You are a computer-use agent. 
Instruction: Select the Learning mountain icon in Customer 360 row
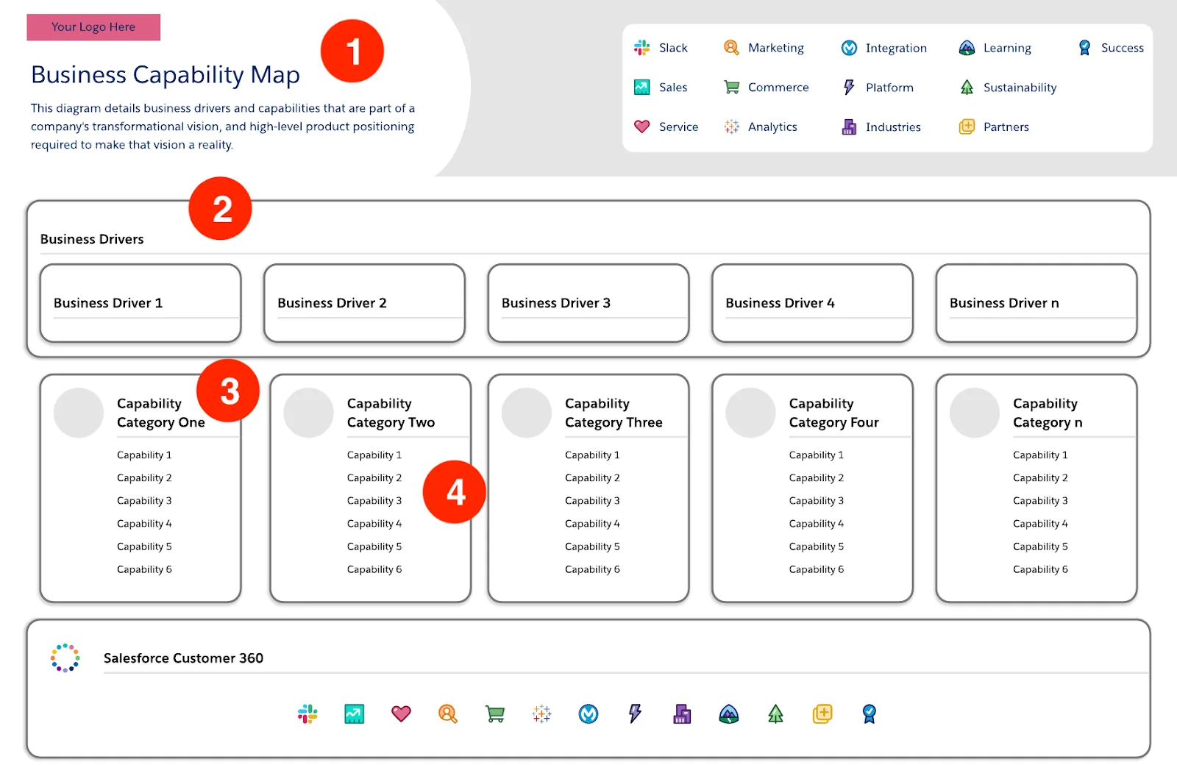pyautogui.click(x=729, y=714)
